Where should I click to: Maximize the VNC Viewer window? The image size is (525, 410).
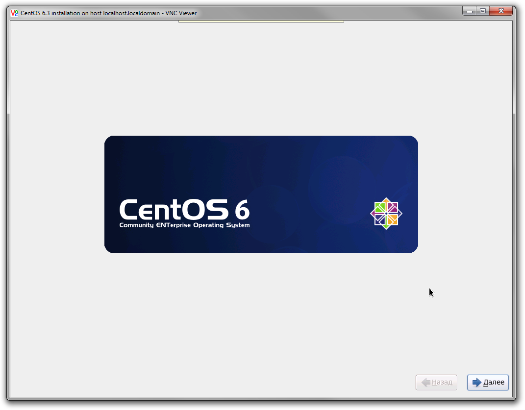(x=482, y=11)
